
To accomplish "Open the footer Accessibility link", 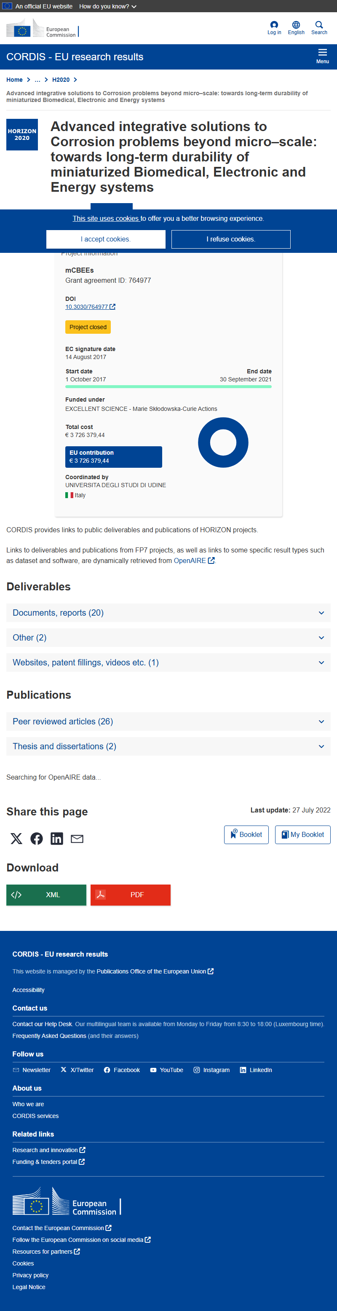I will (x=29, y=990).
